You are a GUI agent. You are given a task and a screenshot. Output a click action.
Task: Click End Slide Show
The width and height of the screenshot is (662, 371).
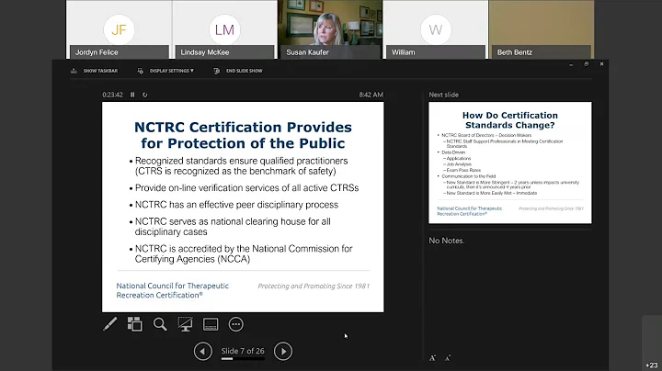pyautogui.click(x=238, y=71)
